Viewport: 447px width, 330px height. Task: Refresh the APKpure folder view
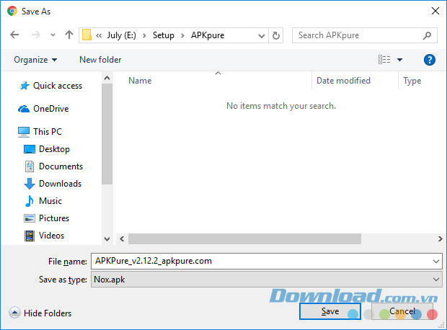(x=275, y=35)
